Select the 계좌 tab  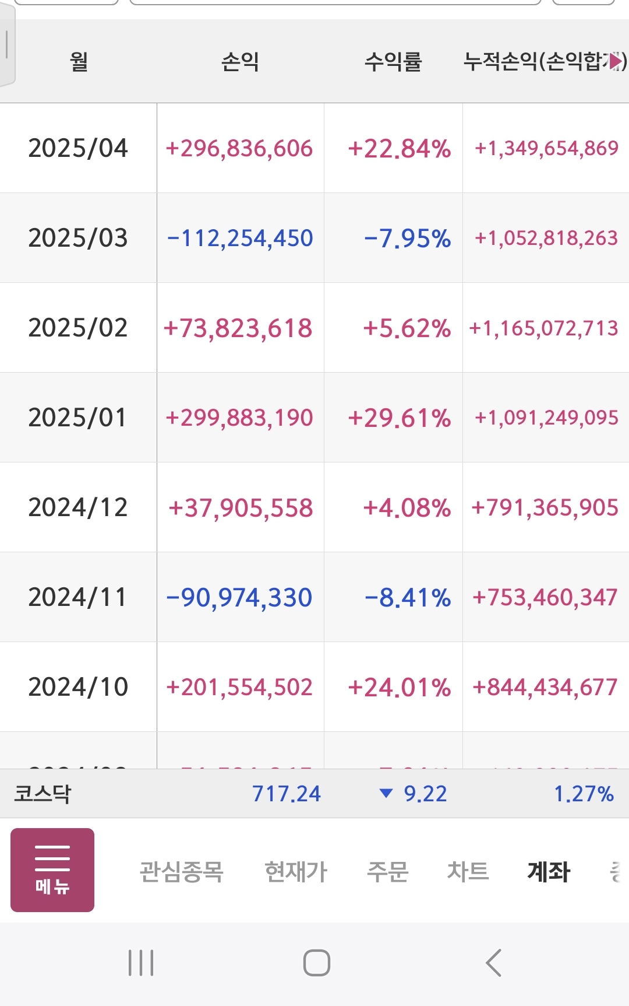(548, 872)
